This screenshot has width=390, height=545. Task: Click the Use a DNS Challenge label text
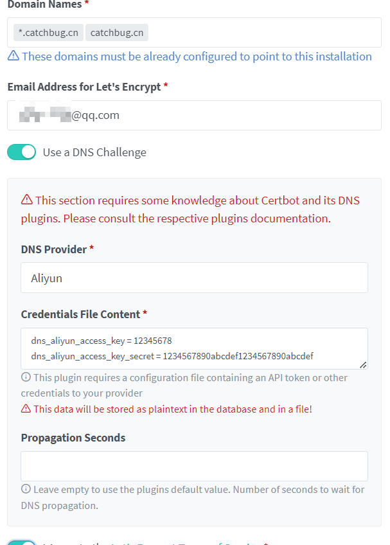pyautogui.click(x=94, y=152)
